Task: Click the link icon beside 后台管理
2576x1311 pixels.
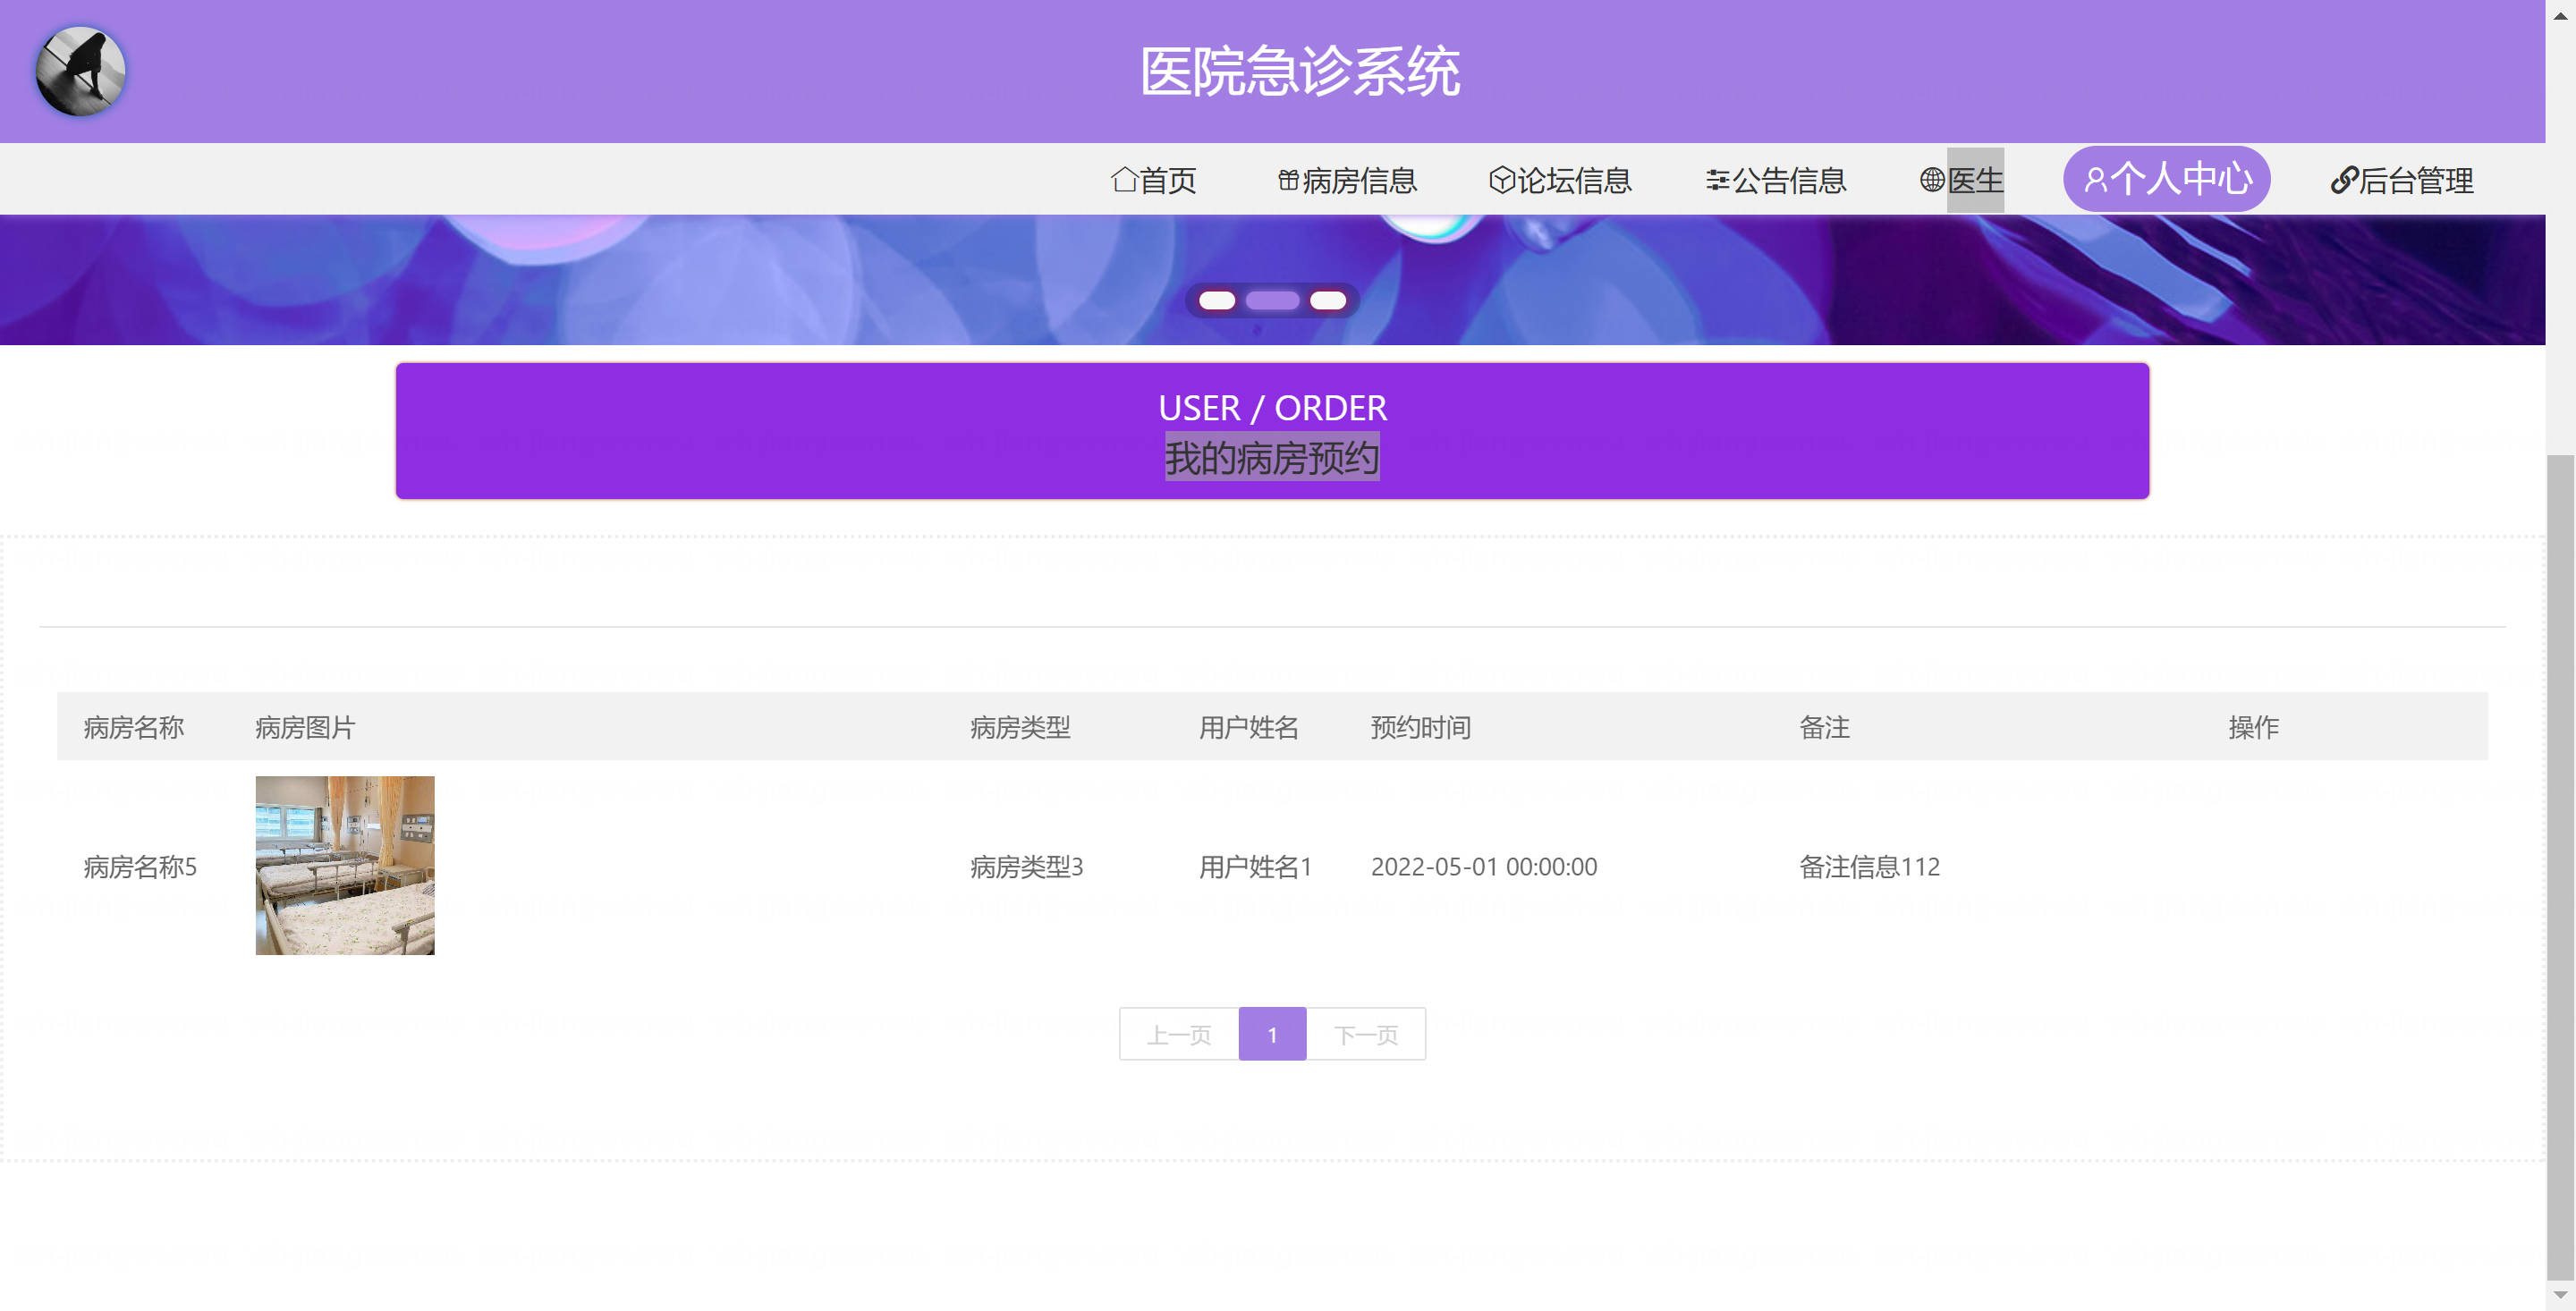Action: coord(2344,180)
